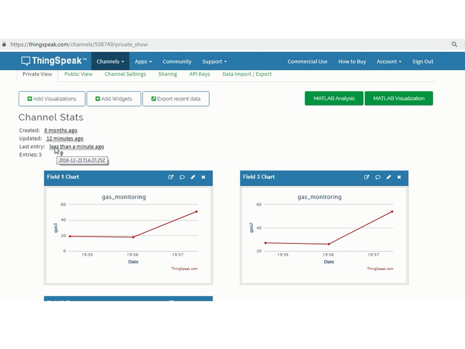
Task: Open Commercial Use link
Action: tap(307, 61)
